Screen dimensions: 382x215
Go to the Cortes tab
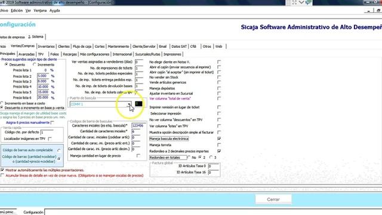pyautogui.click(x=100, y=47)
